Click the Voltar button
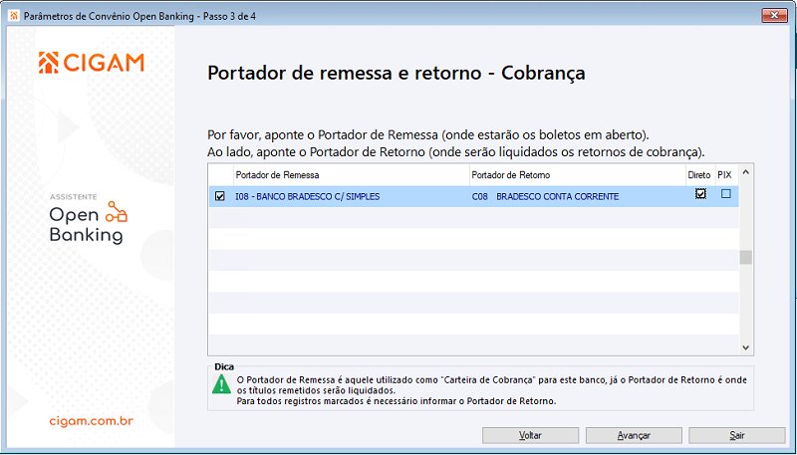 pyautogui.click(x=530, y=435)
